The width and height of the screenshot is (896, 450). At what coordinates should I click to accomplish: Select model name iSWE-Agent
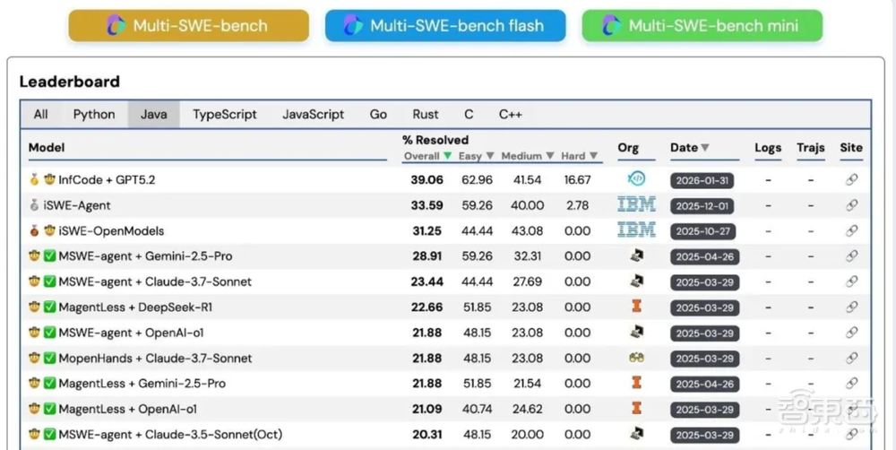[77, 205]
